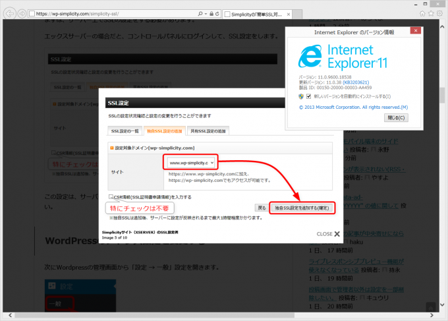Select the SSL設定の一覧 tab
This screenshot has width=448, height=321.
pyautogui.click(x=125, y=131)
